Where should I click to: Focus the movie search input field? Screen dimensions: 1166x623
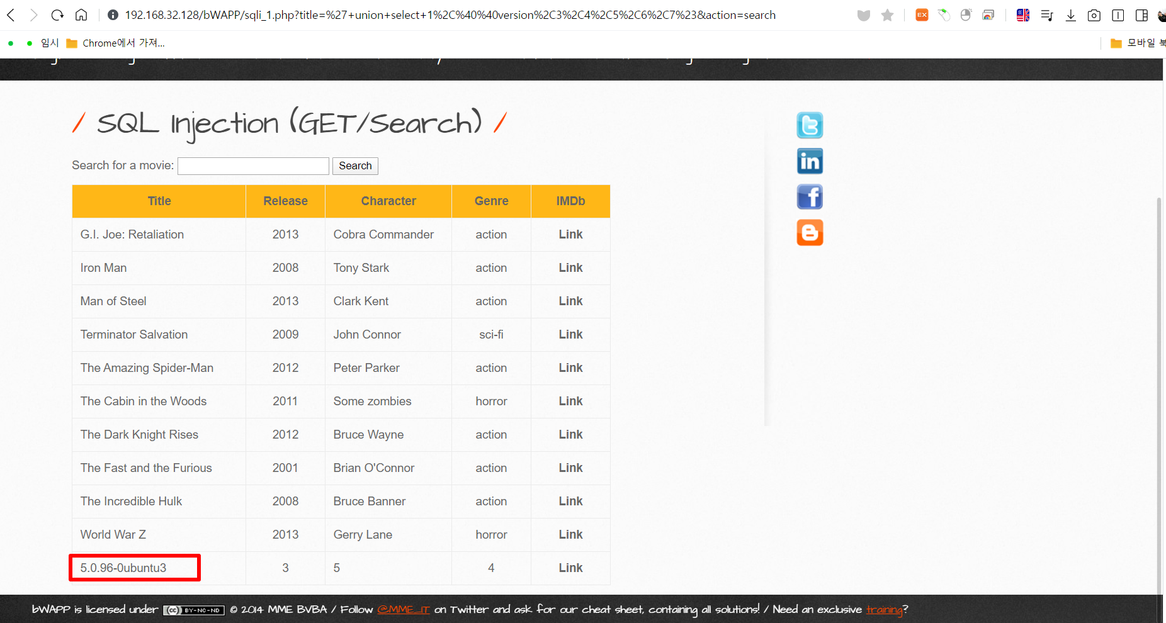click(x=253, y=166)
